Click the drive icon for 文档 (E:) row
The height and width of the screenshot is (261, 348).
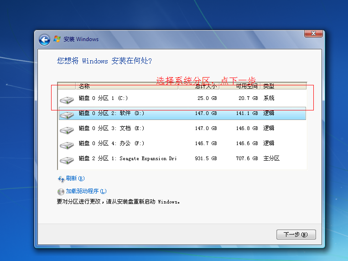67,130
